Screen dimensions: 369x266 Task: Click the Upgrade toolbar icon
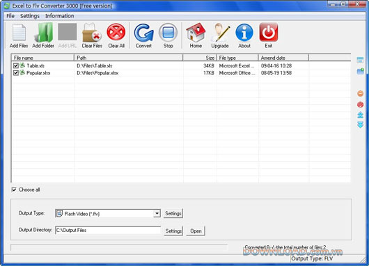pos(220,33)
